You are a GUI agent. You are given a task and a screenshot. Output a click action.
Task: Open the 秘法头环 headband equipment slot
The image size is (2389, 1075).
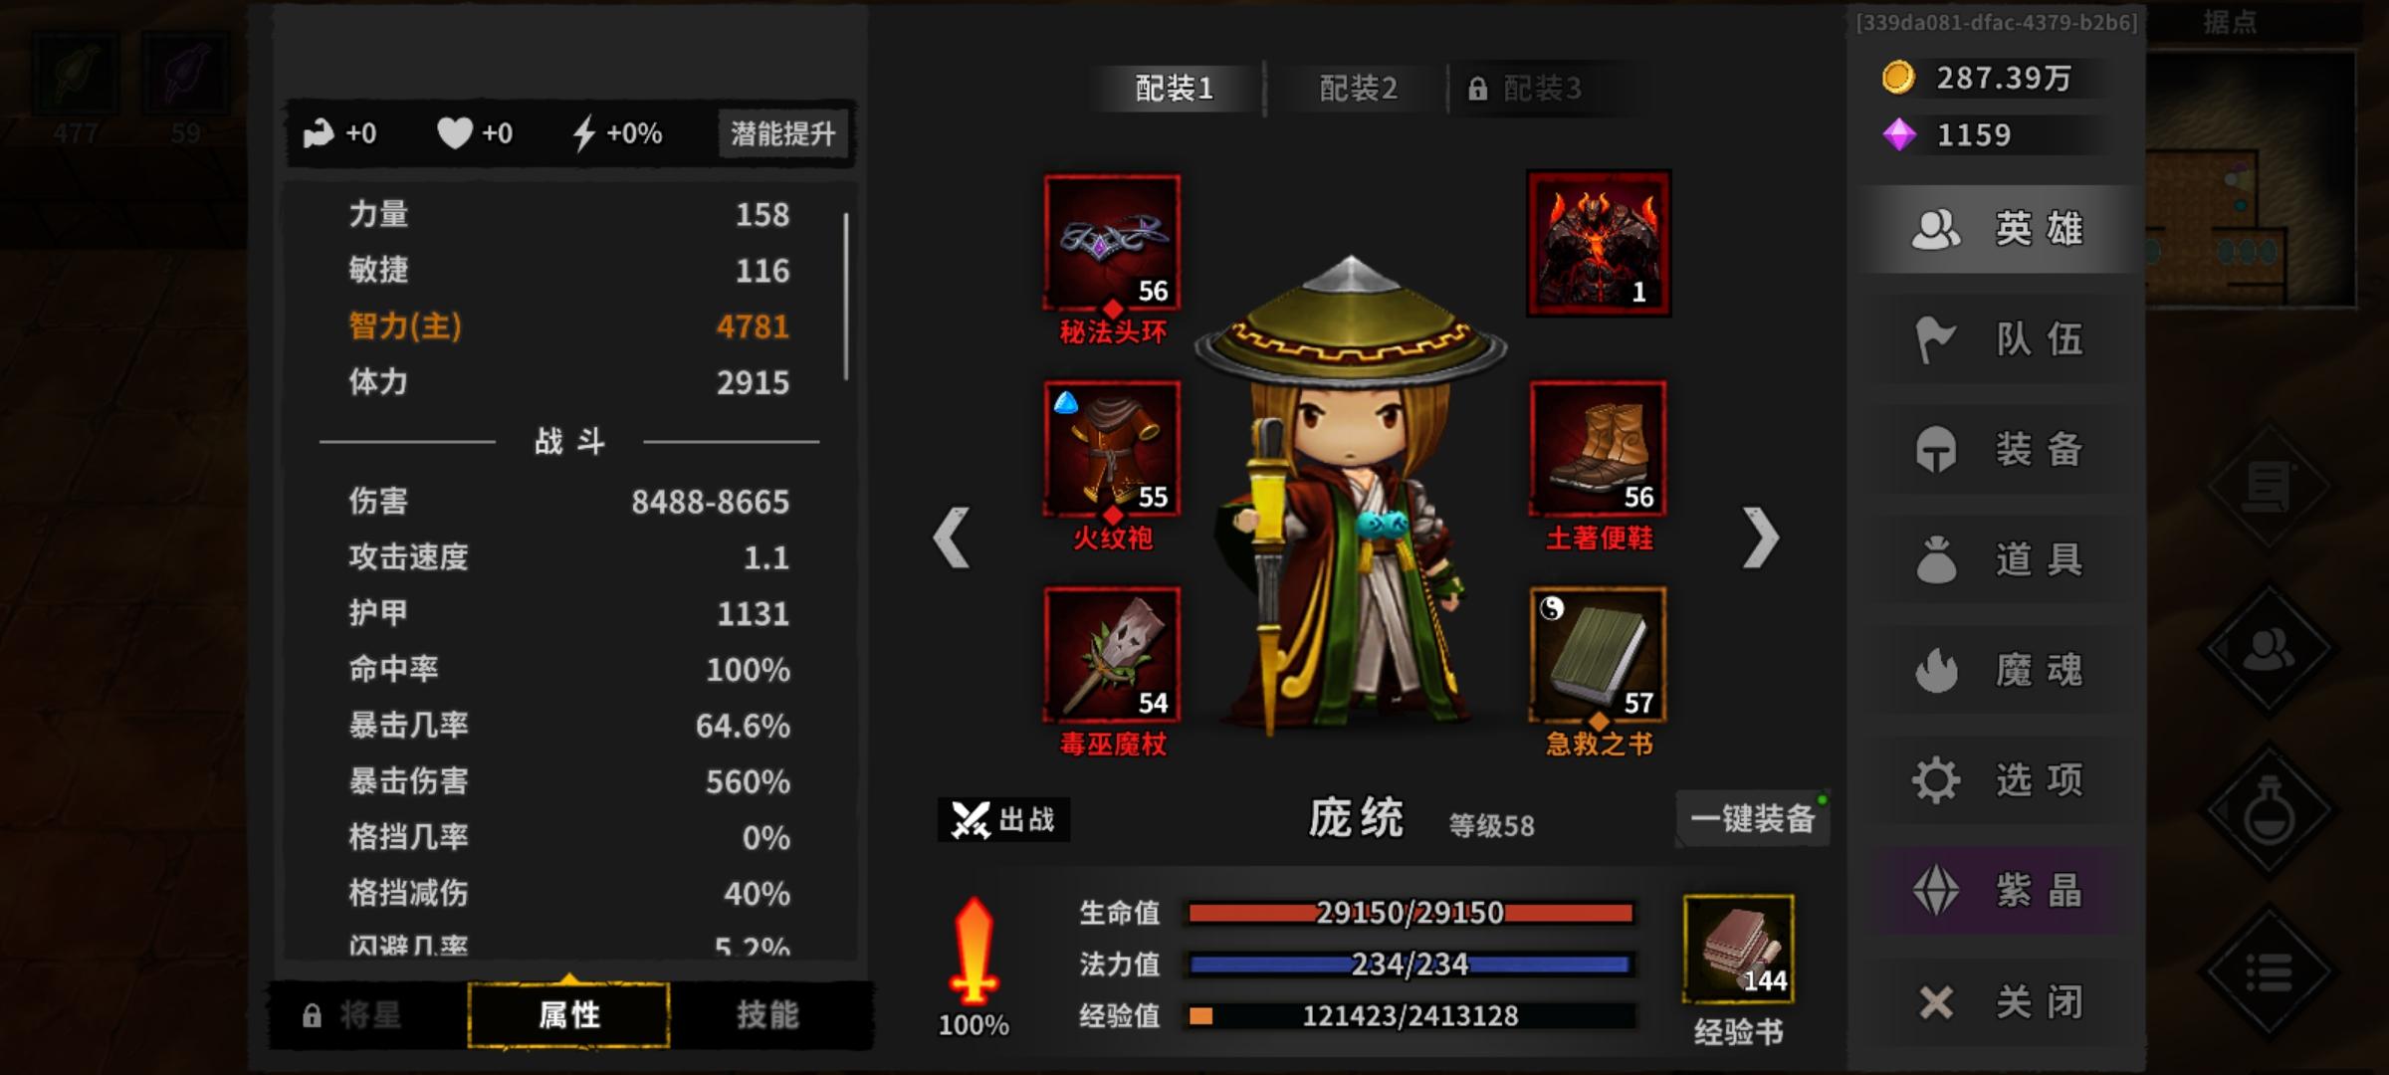coord(1112,243)
